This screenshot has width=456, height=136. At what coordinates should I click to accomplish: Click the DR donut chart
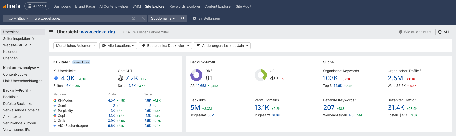click(x=196, y=75)
